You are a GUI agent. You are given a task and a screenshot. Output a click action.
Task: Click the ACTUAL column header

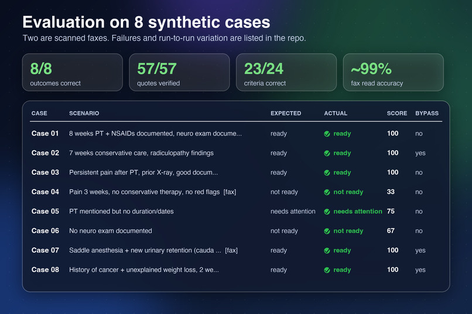(x=336, y=113)
